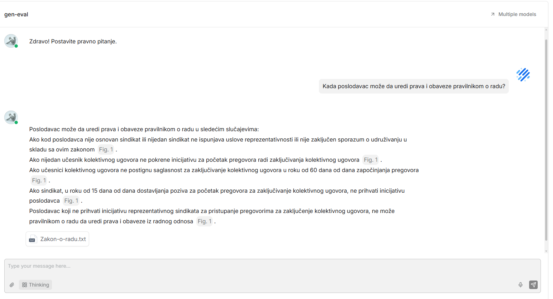Screen dimensions: 553x299
Task: Click Fig. 1 citation after 'inicijativu poslodavca'
Action: click(71, 201)
